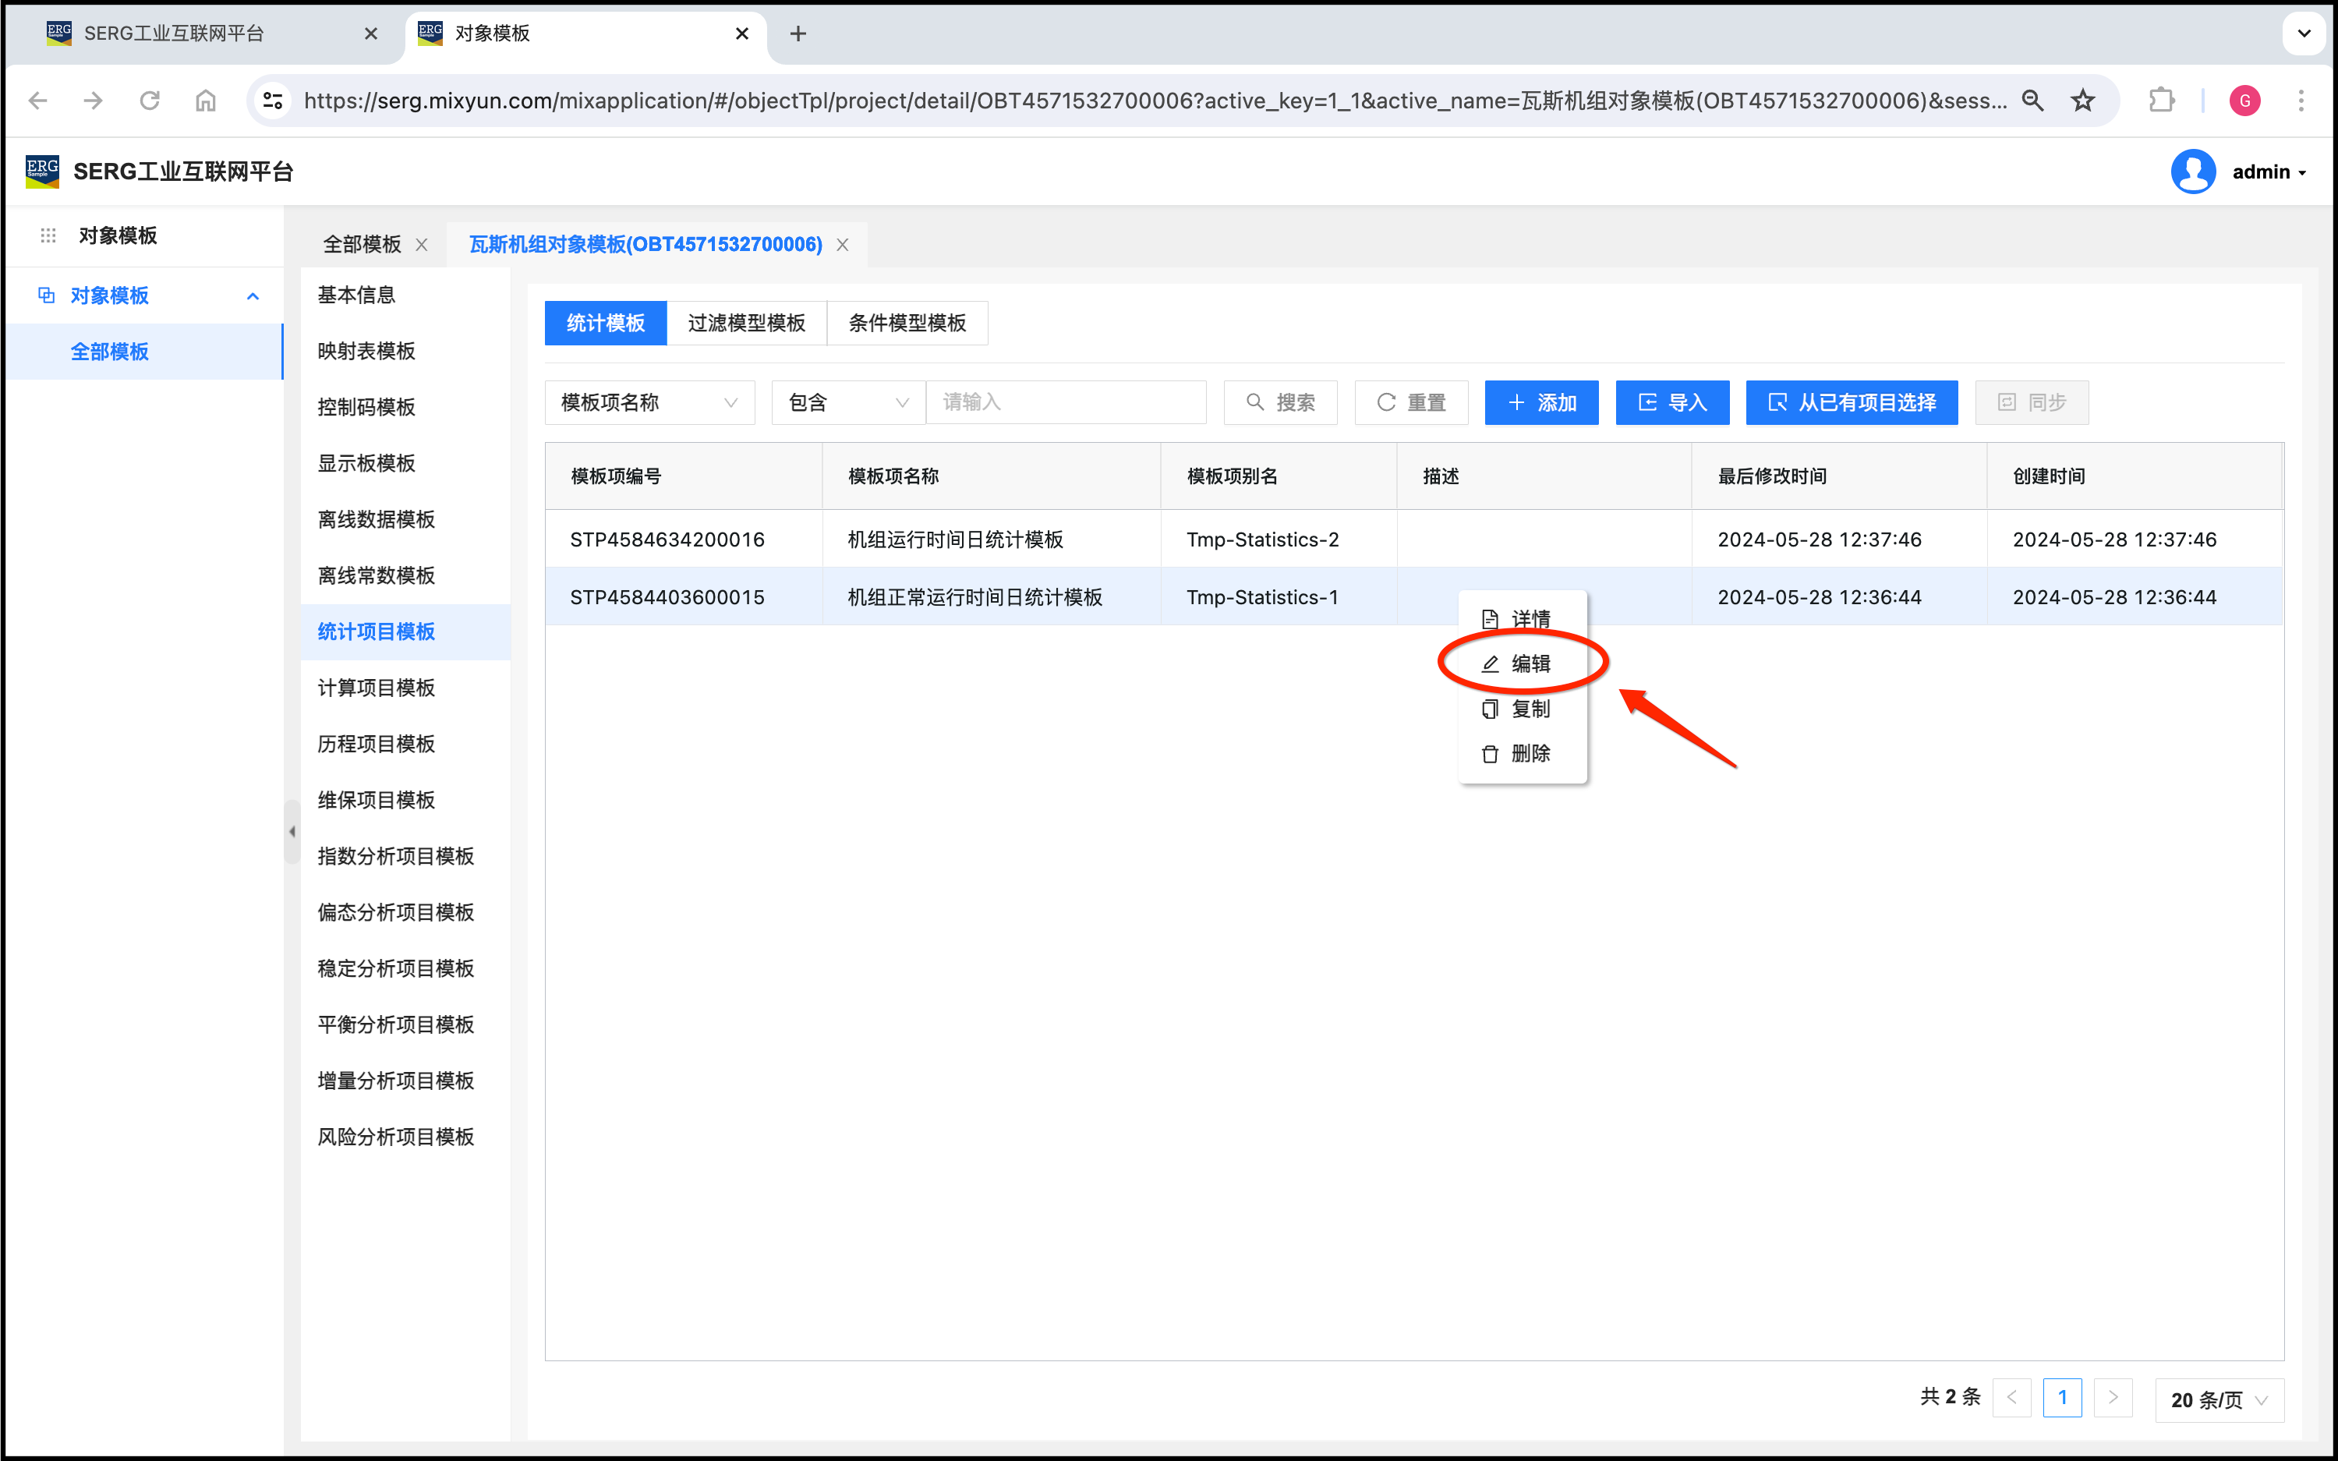
Task: Click the 从已有项目选择 button
Action: click(1851, 402)
